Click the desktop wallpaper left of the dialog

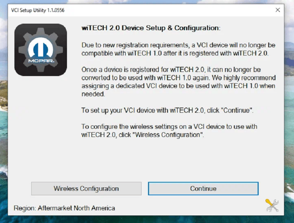coord(3,118)
